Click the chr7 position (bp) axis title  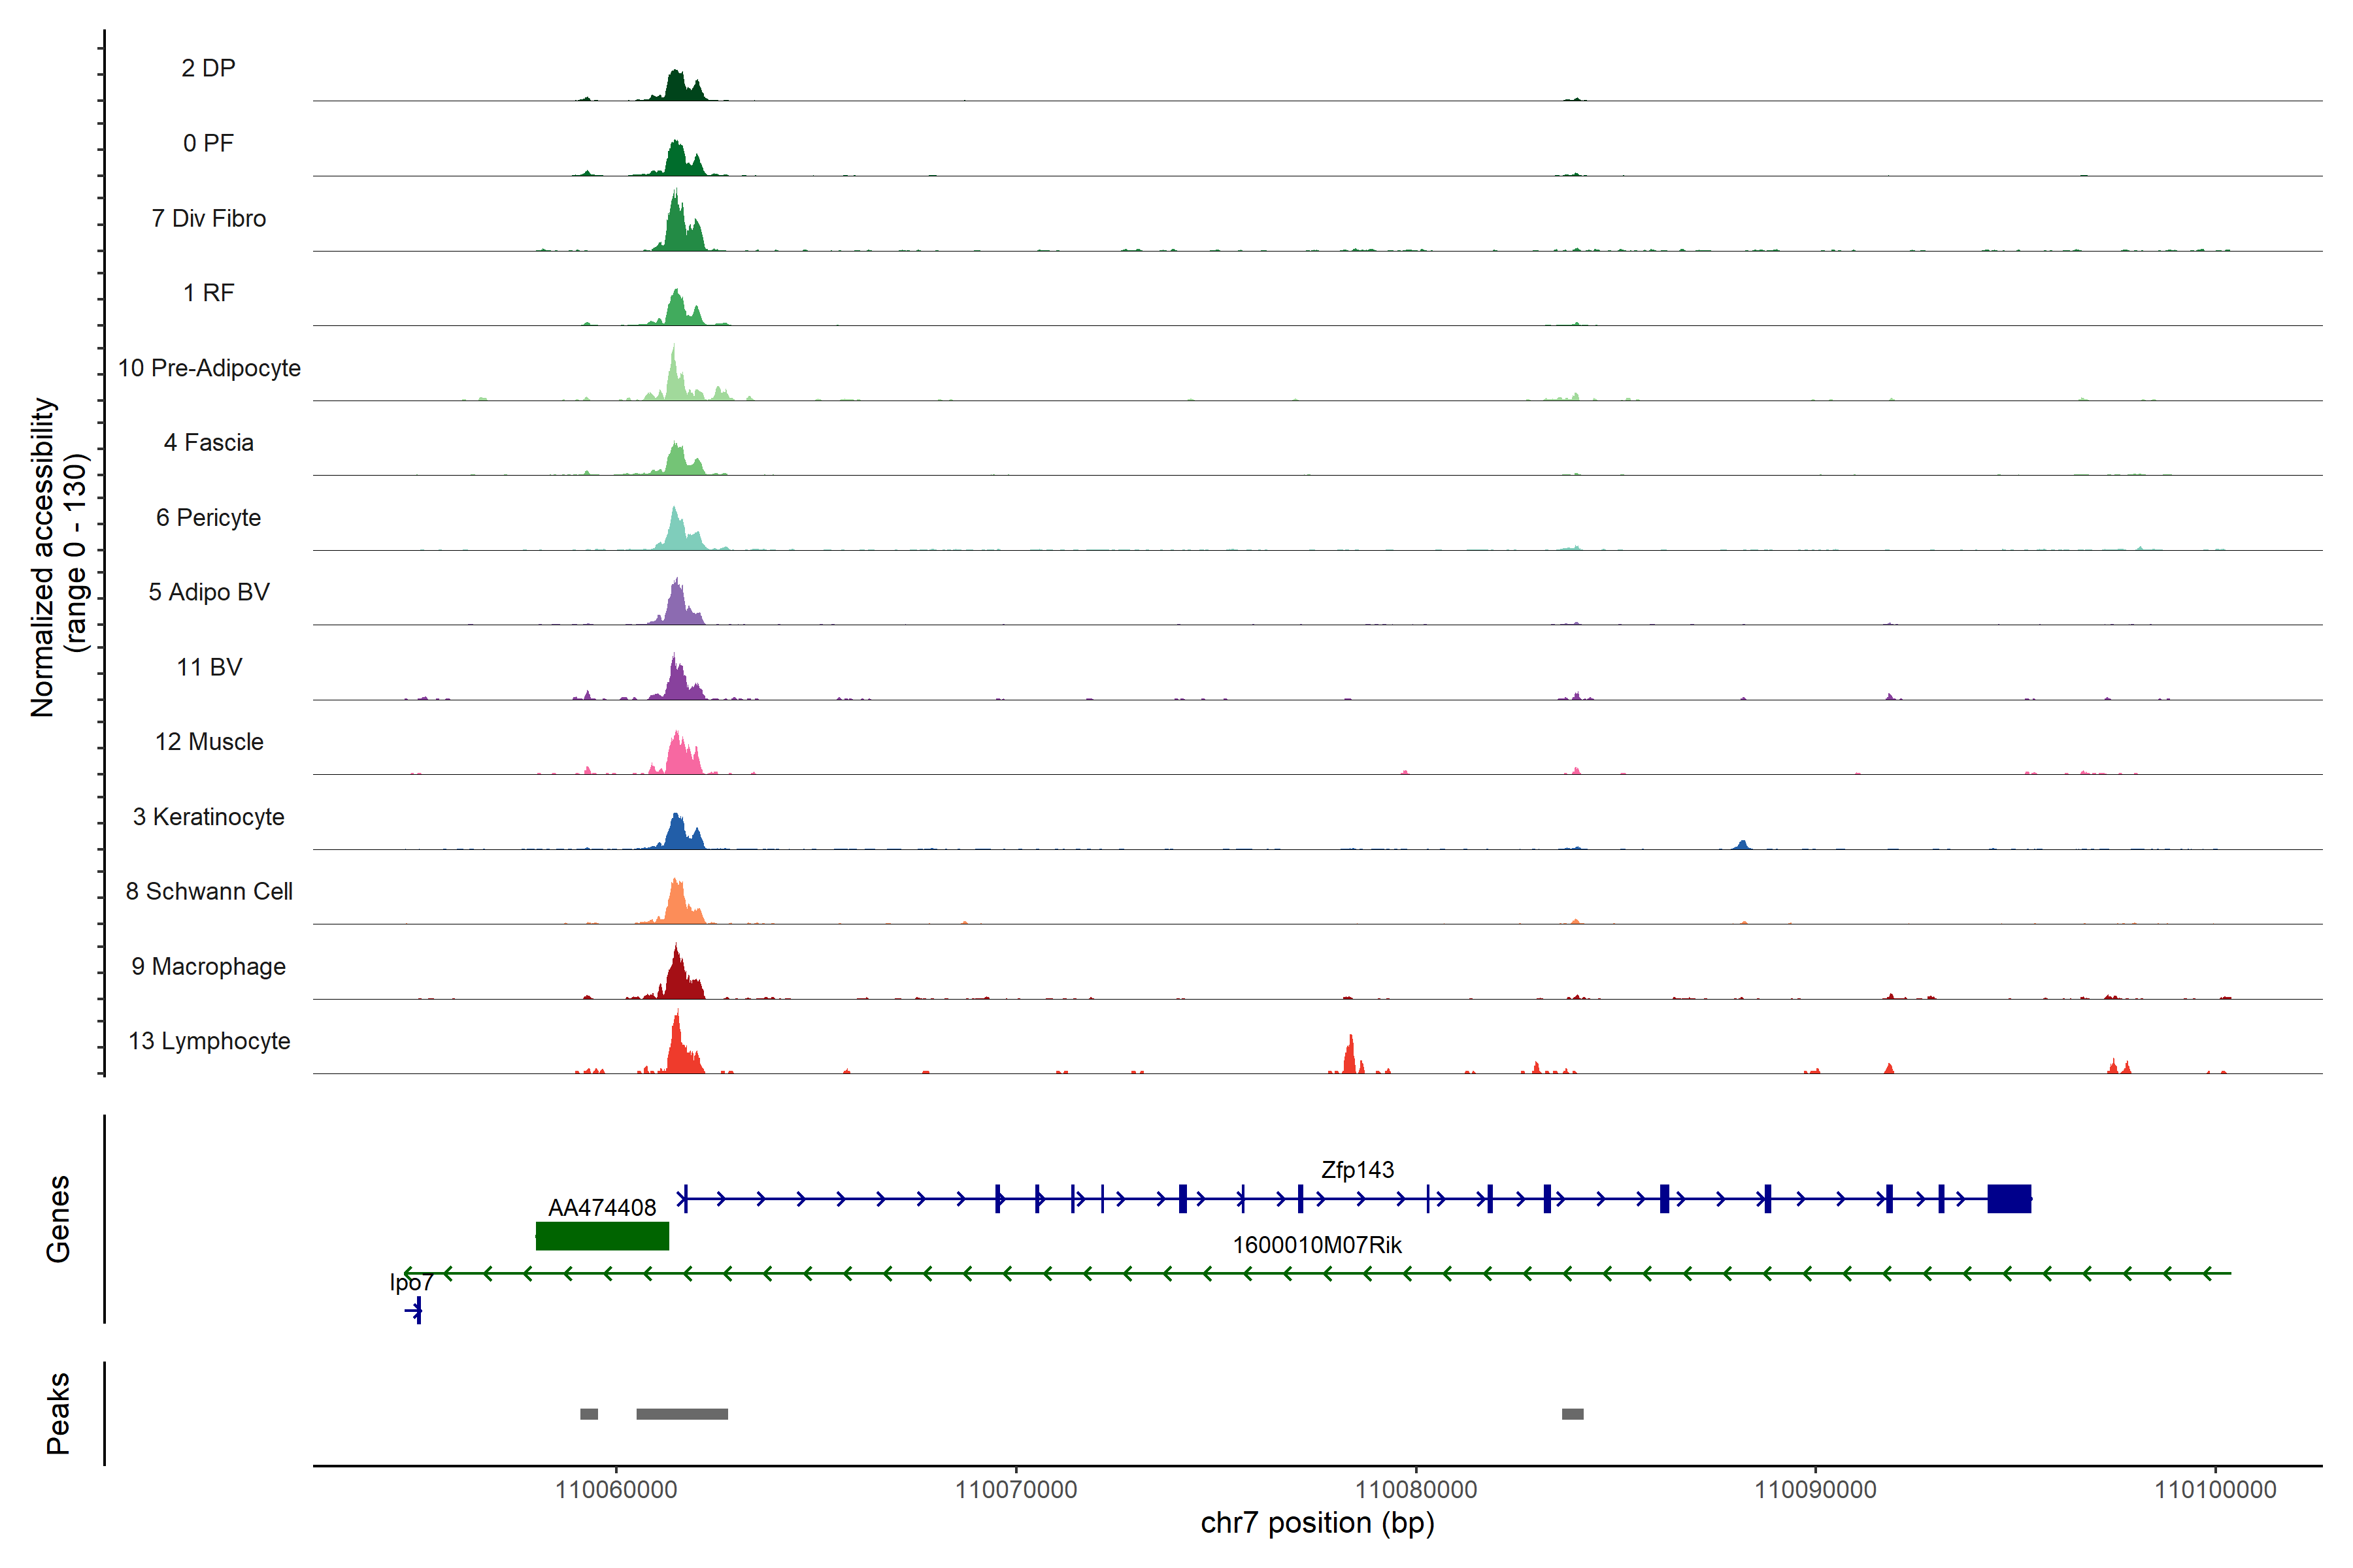click(1316, 1523)
